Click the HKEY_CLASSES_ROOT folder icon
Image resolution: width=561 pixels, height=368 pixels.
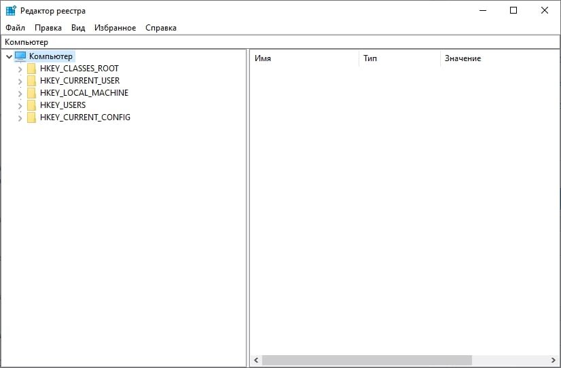tap(31, 69)
